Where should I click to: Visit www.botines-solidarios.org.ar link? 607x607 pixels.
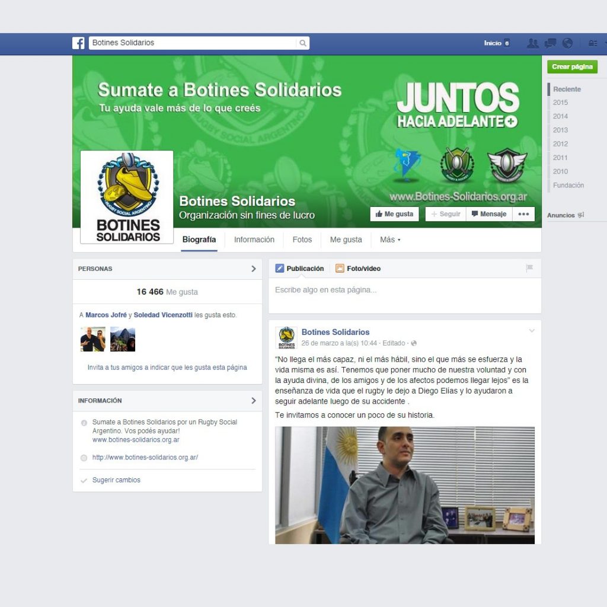[x=135, y=440]
